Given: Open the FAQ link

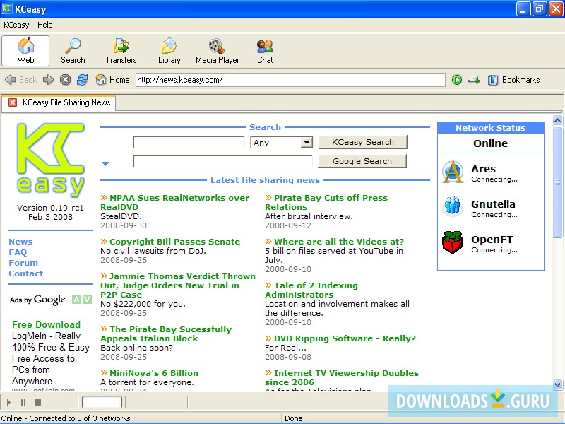Looking at the screenshot, I should coord(18,252).
